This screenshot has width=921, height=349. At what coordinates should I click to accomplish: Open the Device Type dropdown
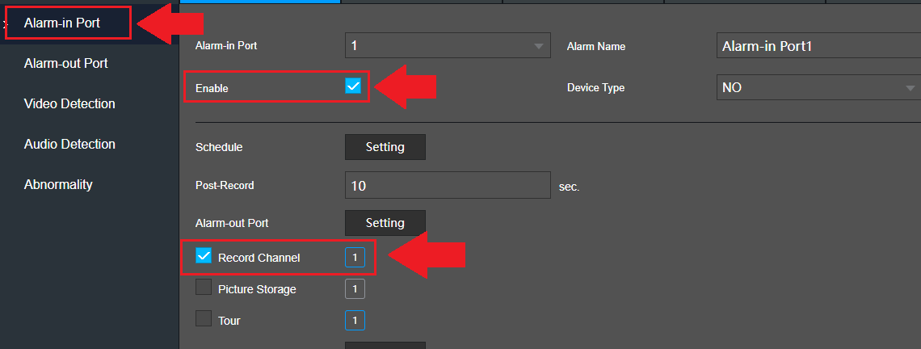click(x=816, y=87)
